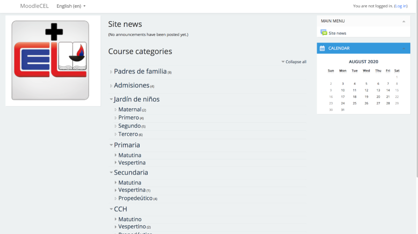Expand the Admisiones category arrow

click(111, 86)
